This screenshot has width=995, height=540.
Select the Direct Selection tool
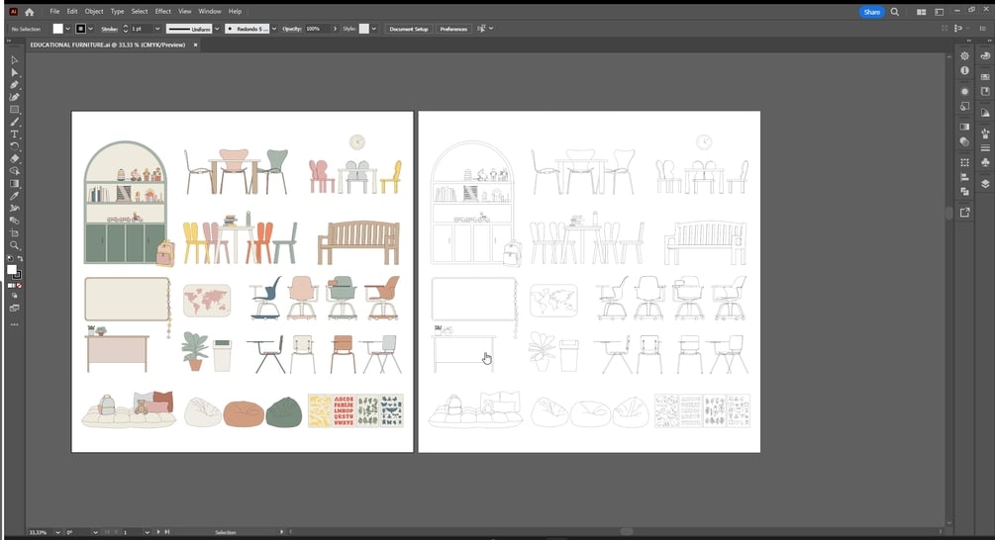coord(14,72)
